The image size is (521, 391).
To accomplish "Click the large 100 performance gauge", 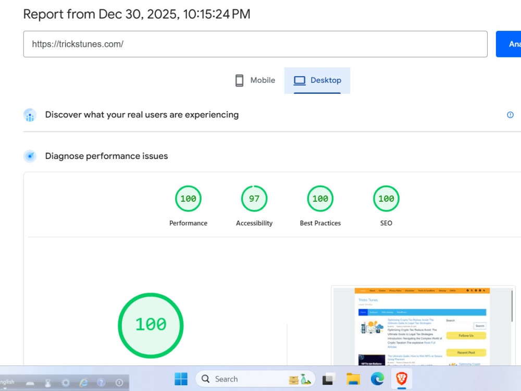I will [151, 325].
